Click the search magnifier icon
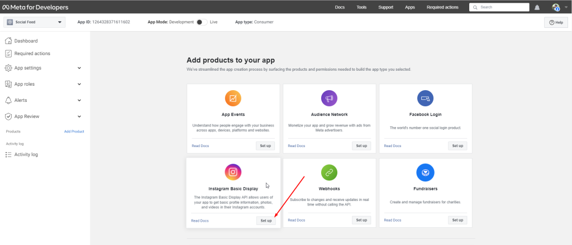 coord(475,7)
